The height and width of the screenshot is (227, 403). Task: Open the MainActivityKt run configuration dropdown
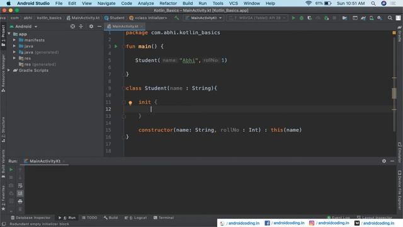(x=204, y=18)
